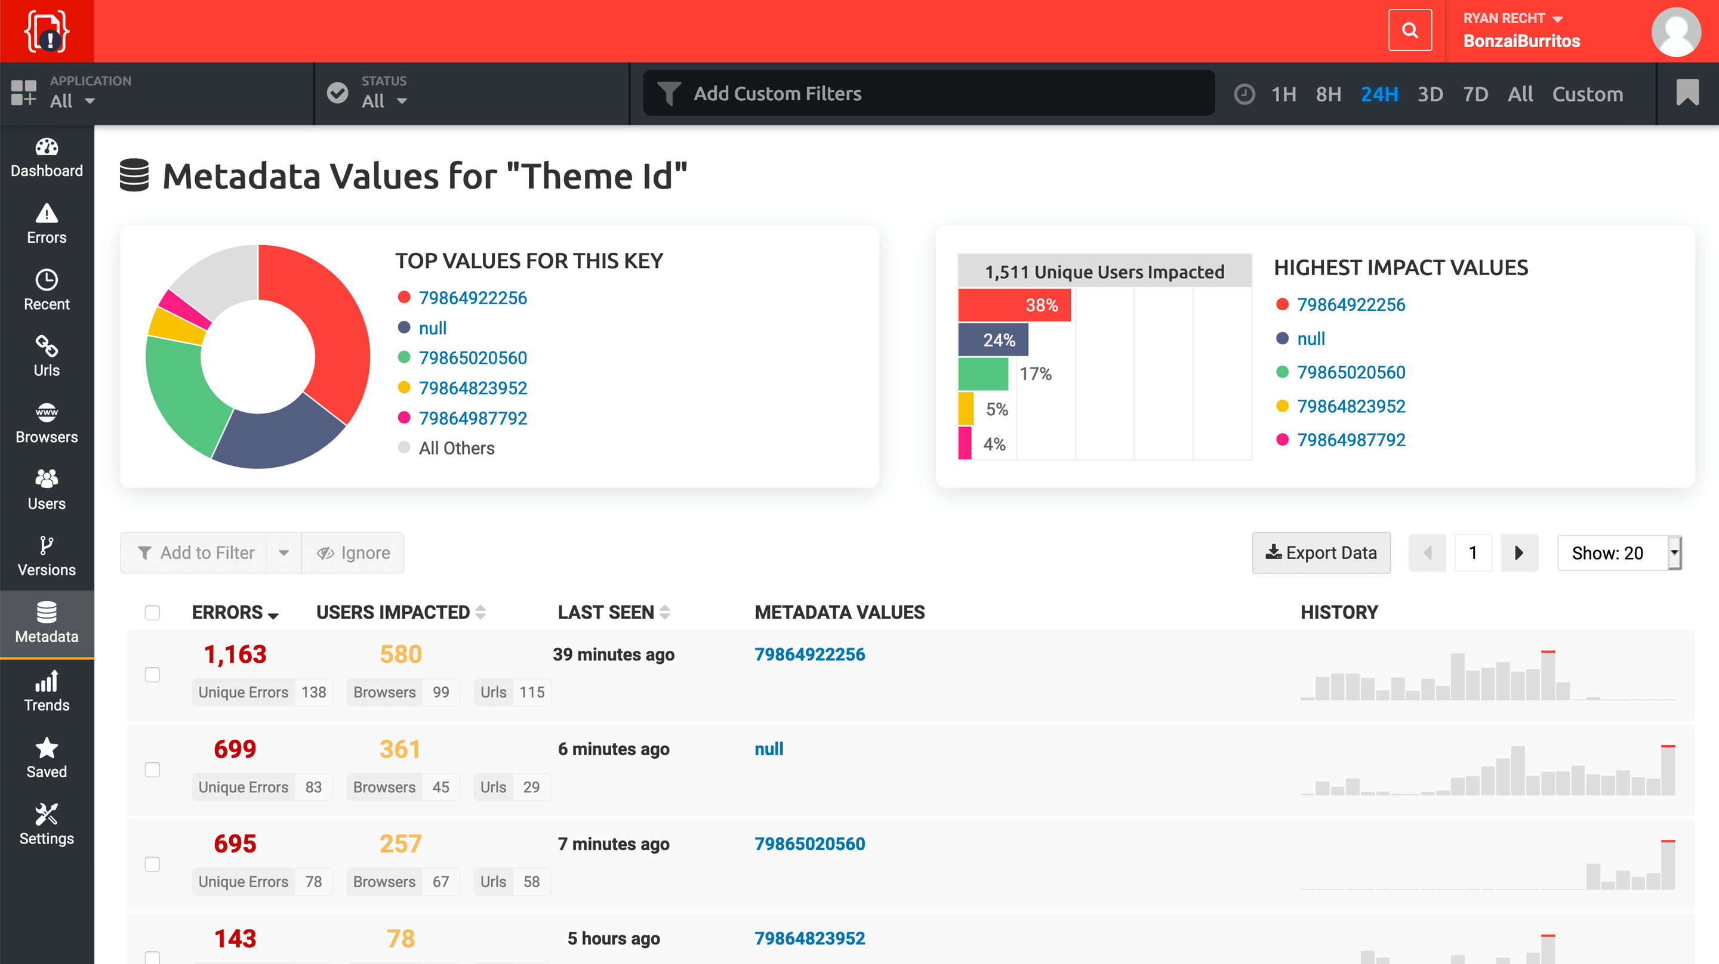Check the select-all checkbox in table header
This screenshot has width=1719, height=964.
coord(152,613)
